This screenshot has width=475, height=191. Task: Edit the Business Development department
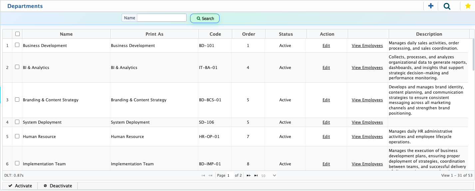[326, 46]
